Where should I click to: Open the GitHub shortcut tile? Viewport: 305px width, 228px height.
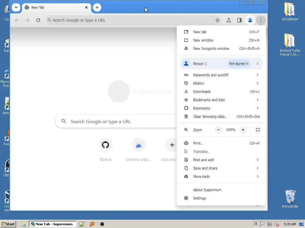105,150
